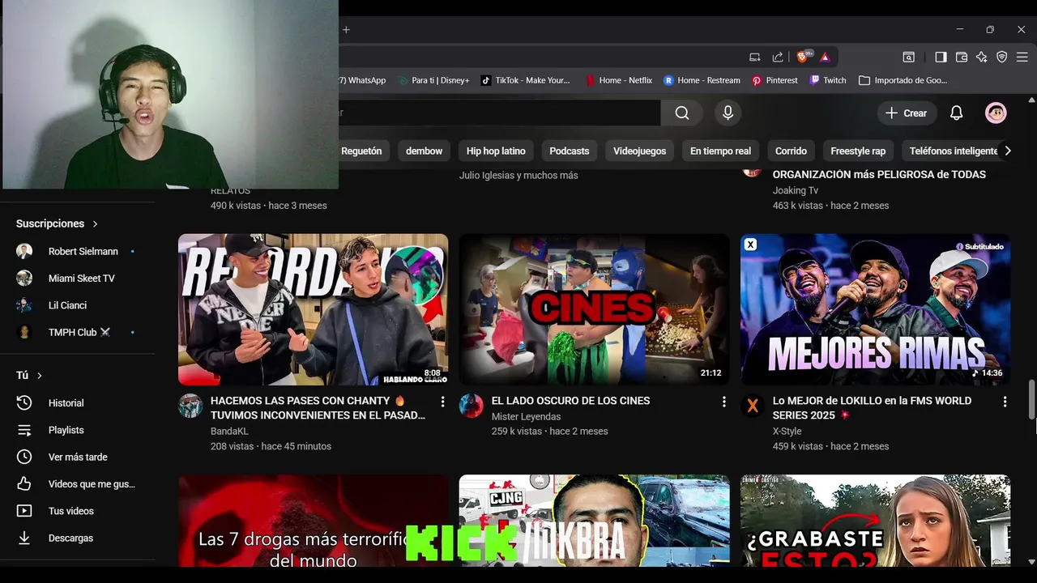The height and width of the screenshot is (583, 1037).
Task: Click the tab search icon in the toolbar
Action: [x=909, y=57]
